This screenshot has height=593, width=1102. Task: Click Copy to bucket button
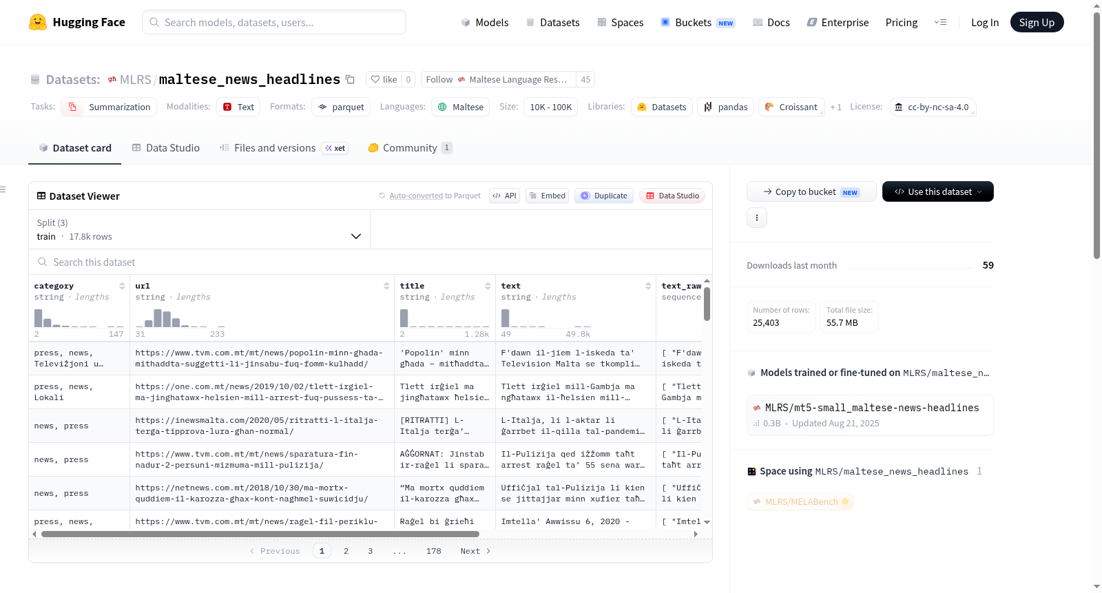811,191
